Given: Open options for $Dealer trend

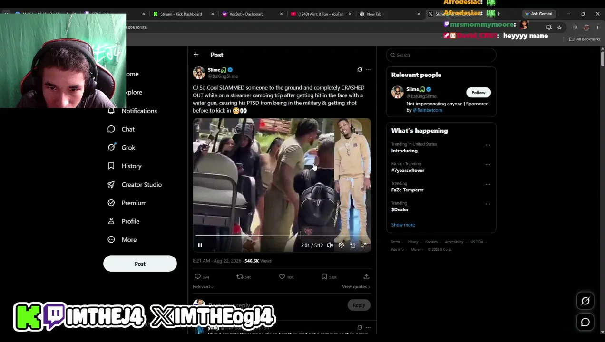Looking at the screenshot, I should [488, 204].
